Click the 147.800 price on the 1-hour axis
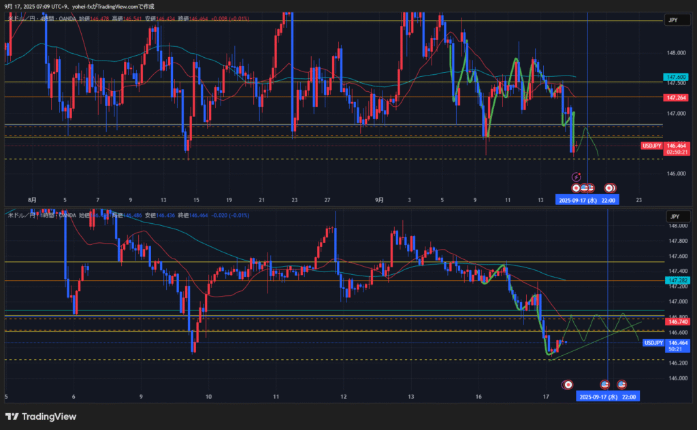Screen dimensions: 697x430 tap(678, 241)
